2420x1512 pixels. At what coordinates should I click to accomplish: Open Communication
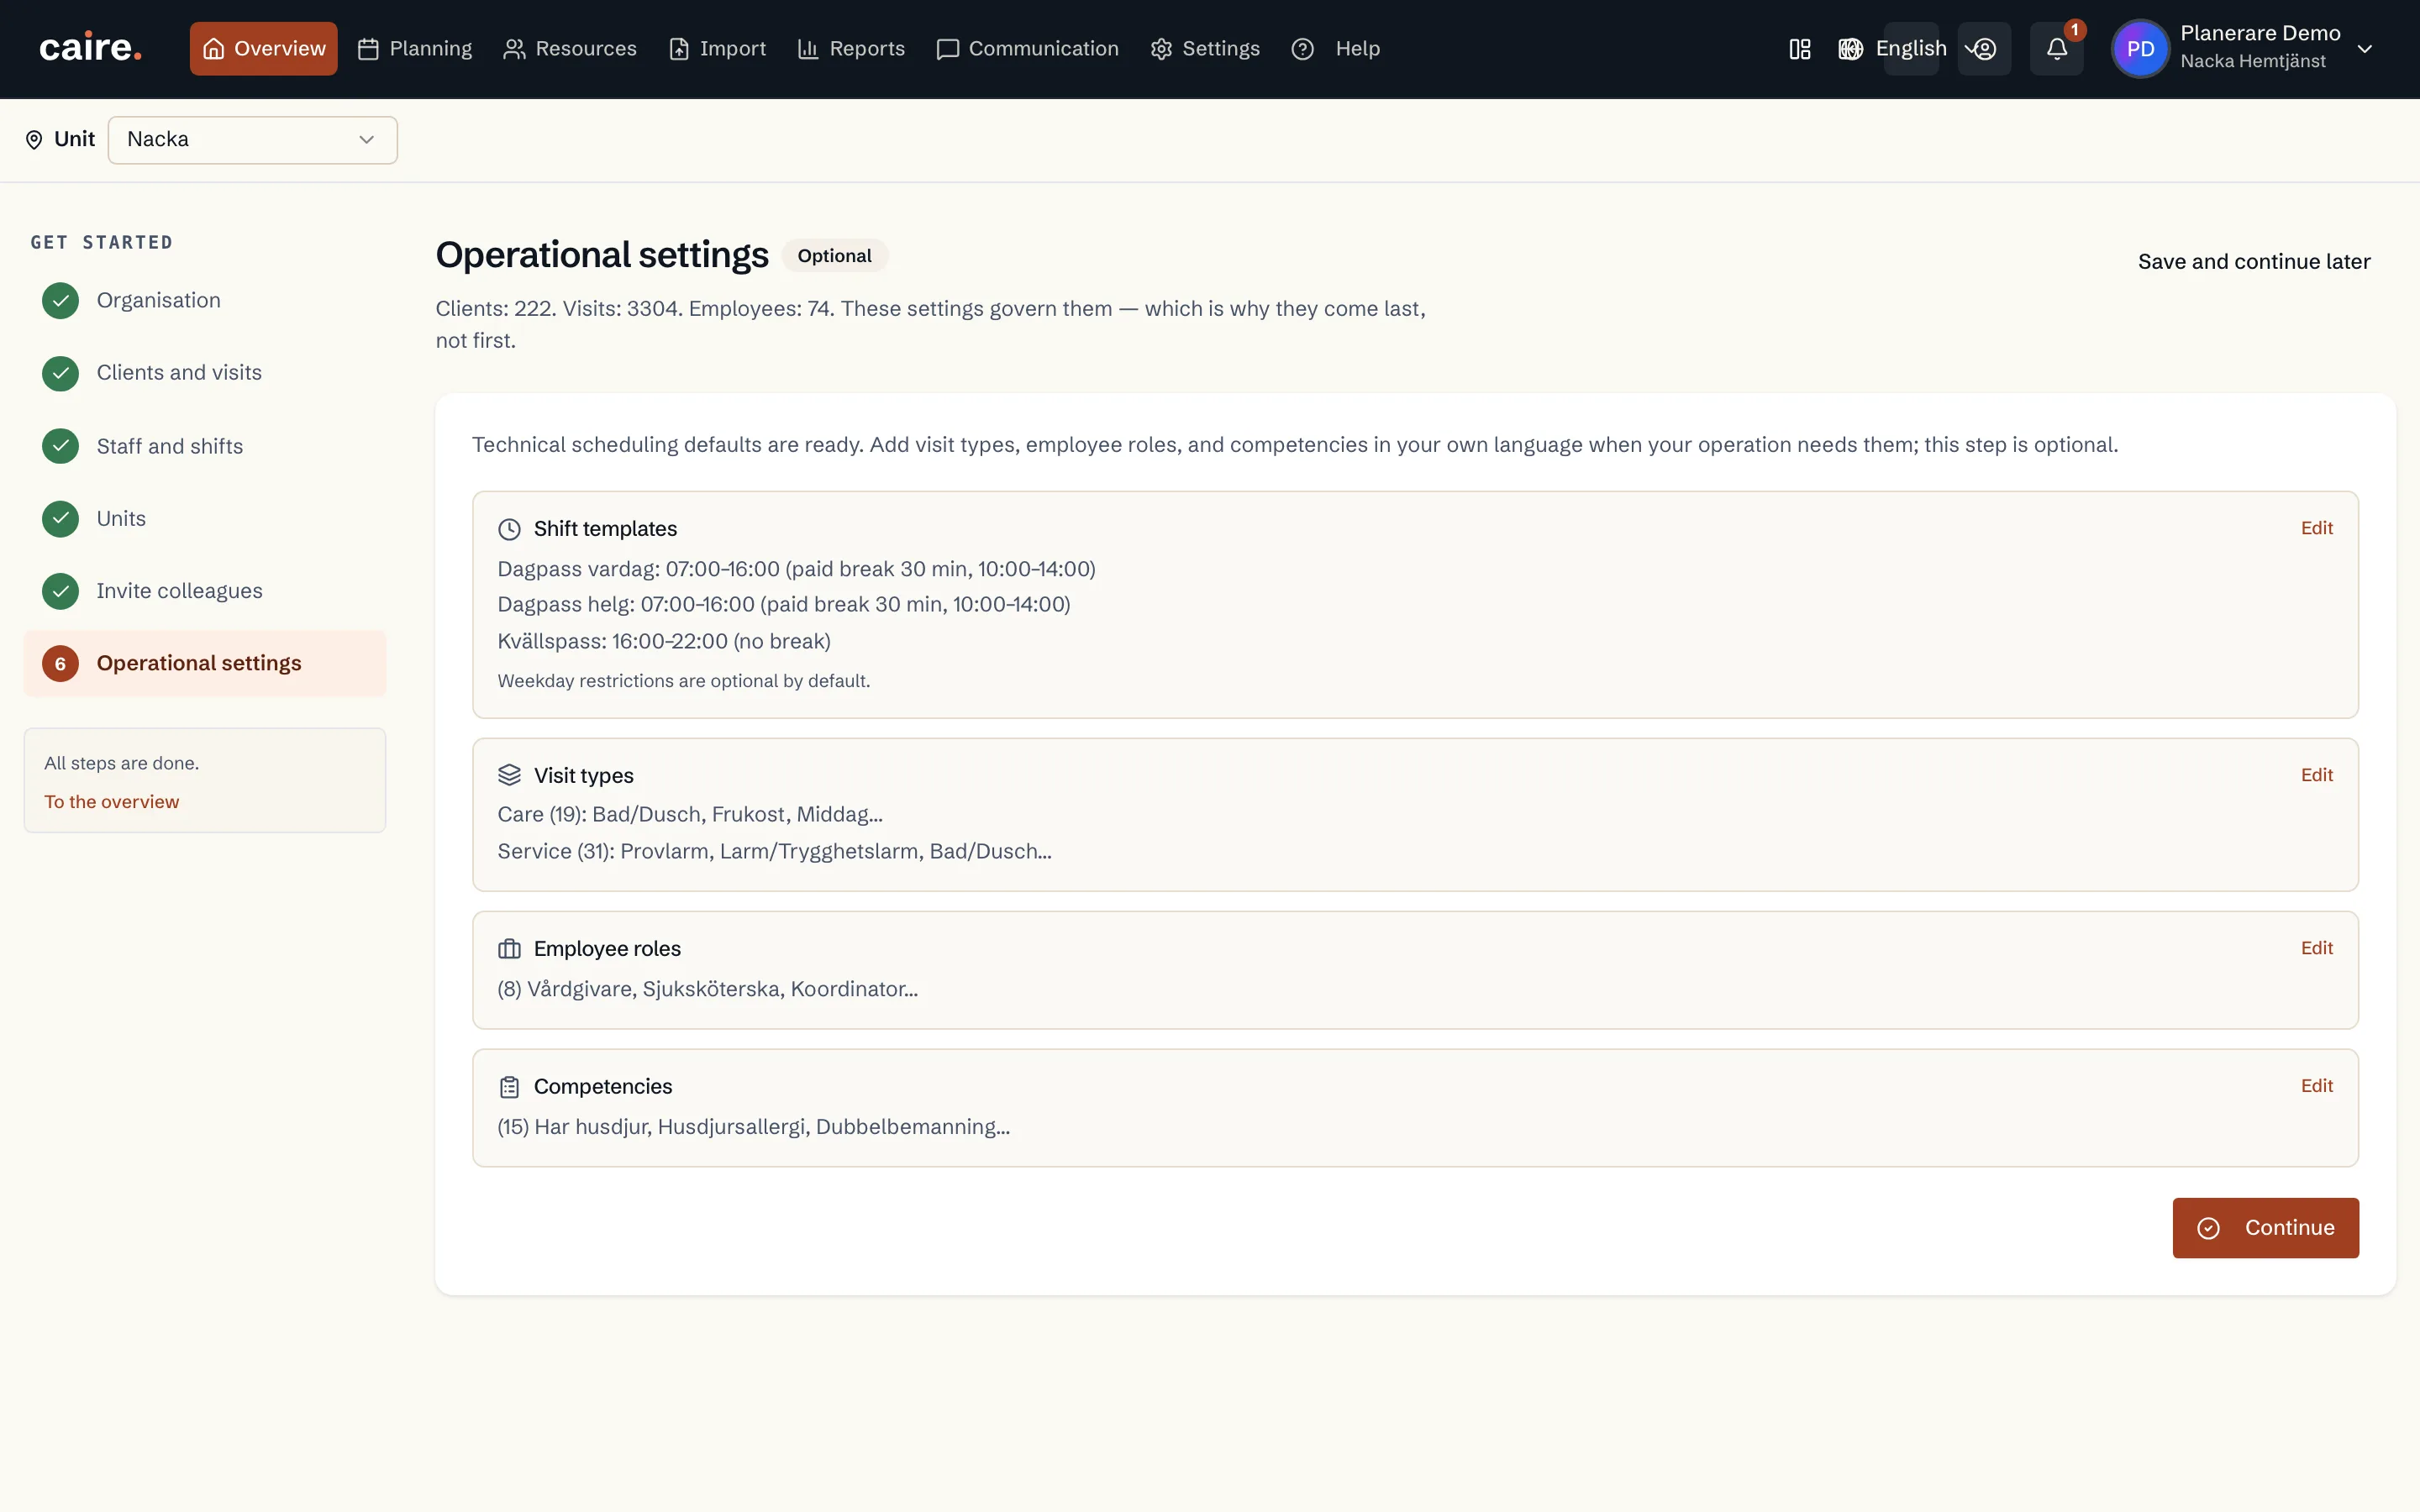tap(1027, 48)
